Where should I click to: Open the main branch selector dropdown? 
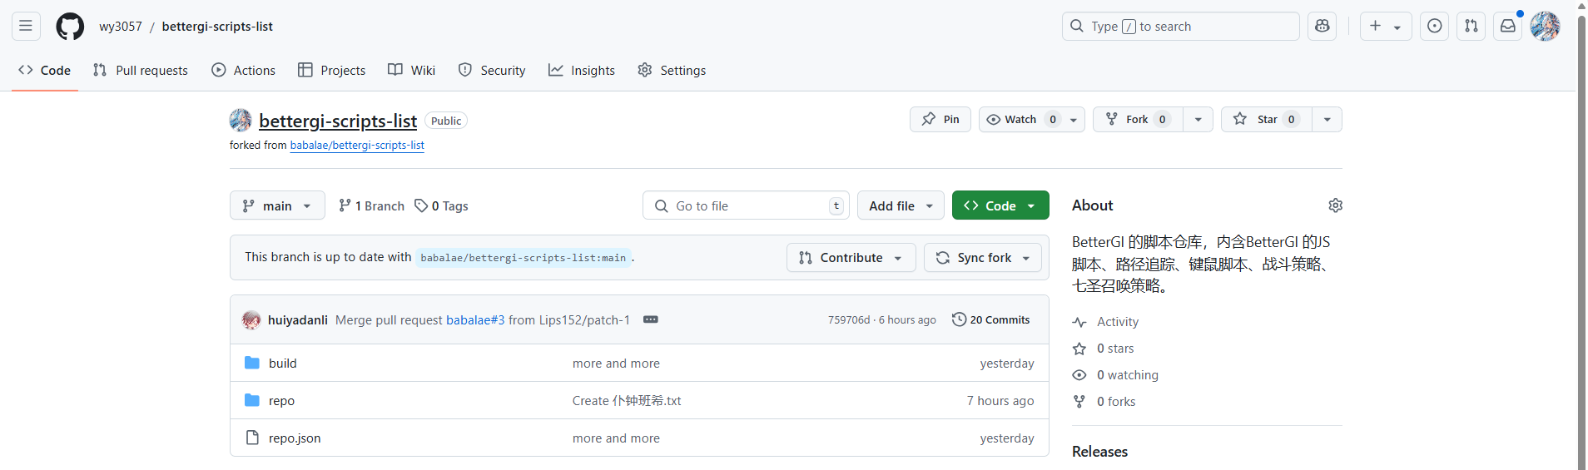click(277, 205)
